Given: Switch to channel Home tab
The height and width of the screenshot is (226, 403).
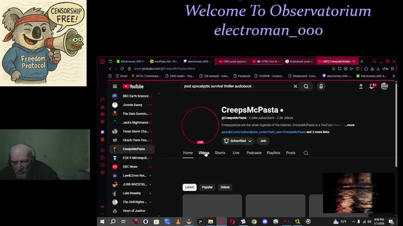Looking at the screenshot, I should [x=188, y=153].
